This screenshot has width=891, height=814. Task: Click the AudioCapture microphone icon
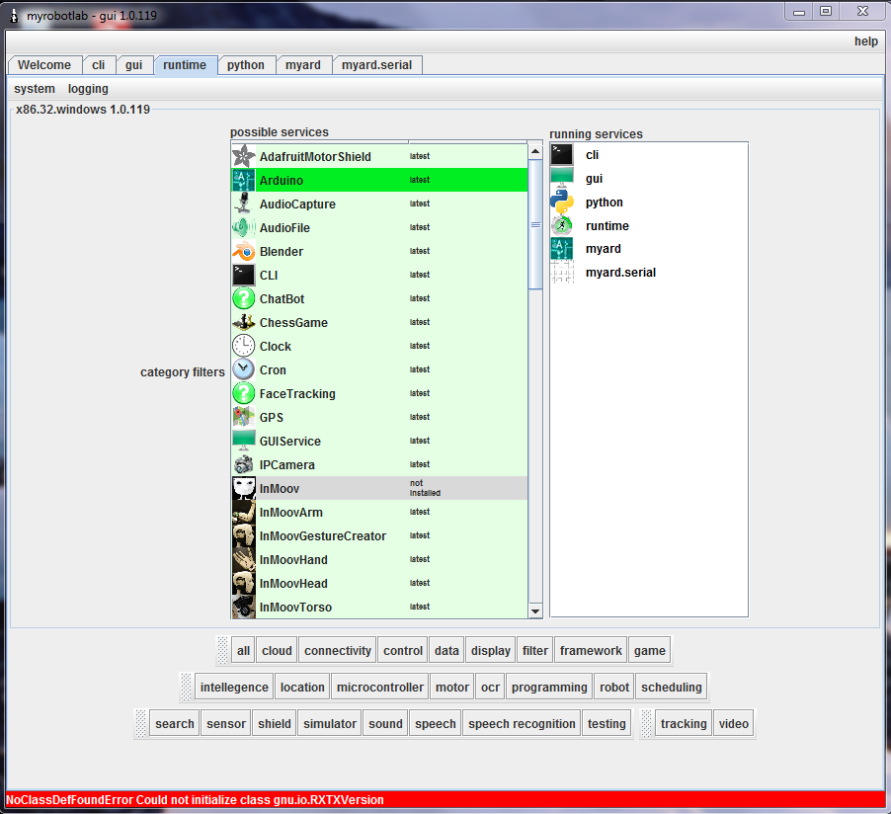(x=244, y=204)
